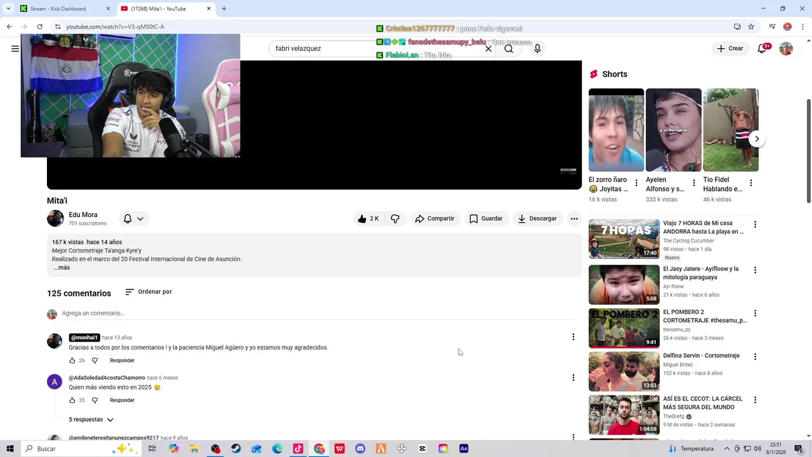Show hidden system tray icons

[727, 449]
